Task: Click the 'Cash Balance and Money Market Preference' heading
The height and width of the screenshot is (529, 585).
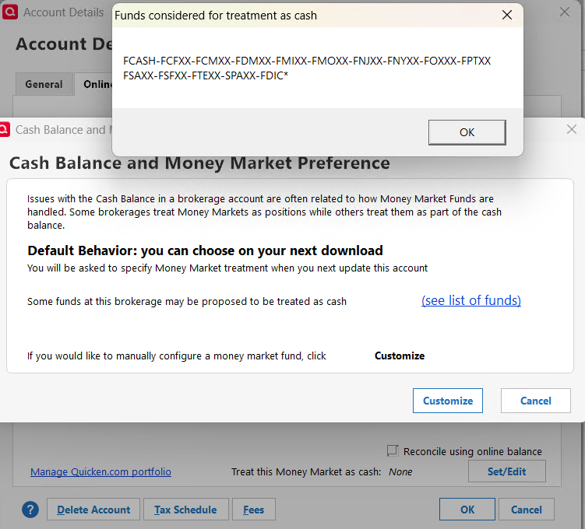Action: coord(199,163)
